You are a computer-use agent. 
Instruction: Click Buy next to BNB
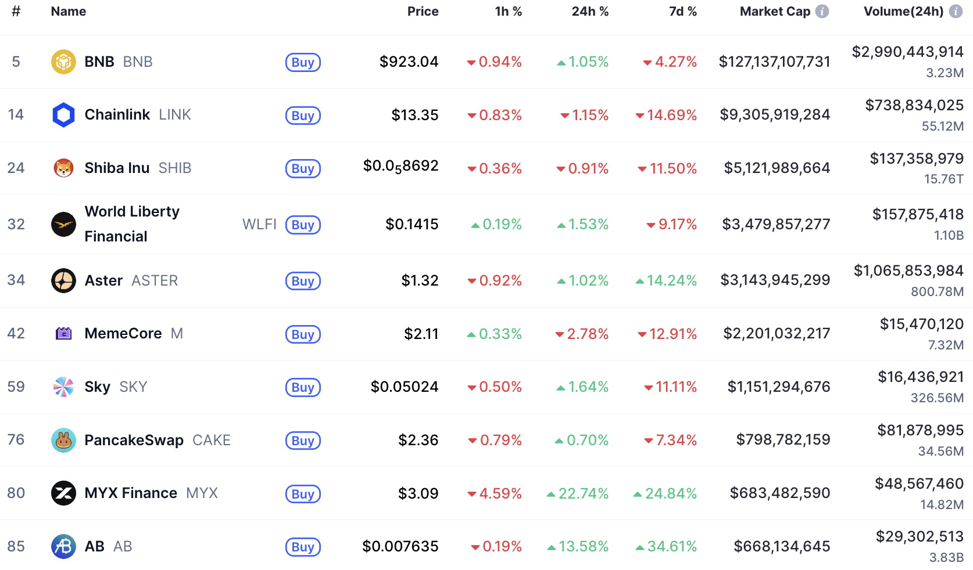point(303,62)
